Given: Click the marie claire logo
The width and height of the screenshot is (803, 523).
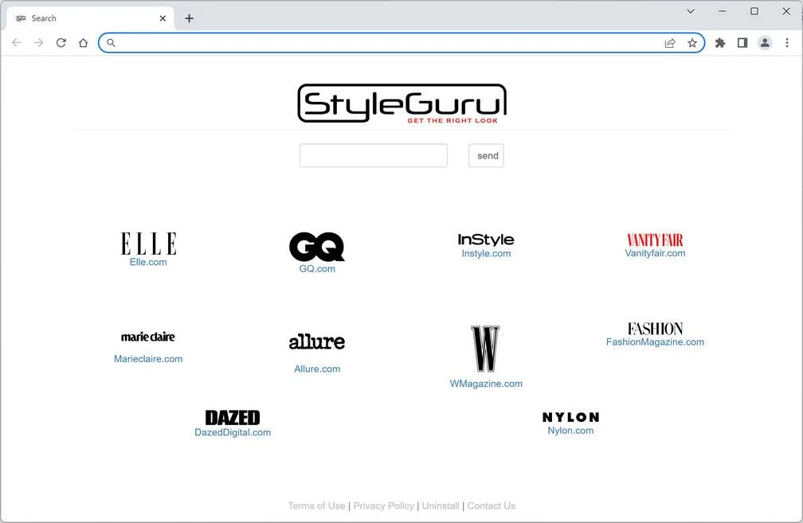Looking at the screenshot, I should [x=148, y=337].
